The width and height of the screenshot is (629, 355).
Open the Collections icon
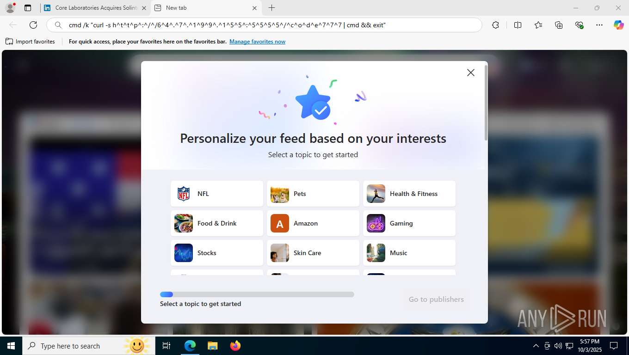coord(559,25)
